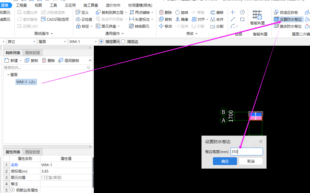Switch to 图纸管理 tab

(x=33, y=53)
